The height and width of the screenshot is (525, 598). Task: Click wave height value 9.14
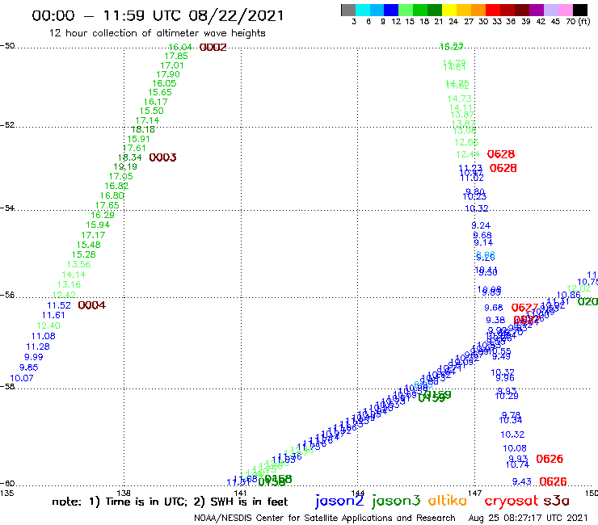pos(483,243)
